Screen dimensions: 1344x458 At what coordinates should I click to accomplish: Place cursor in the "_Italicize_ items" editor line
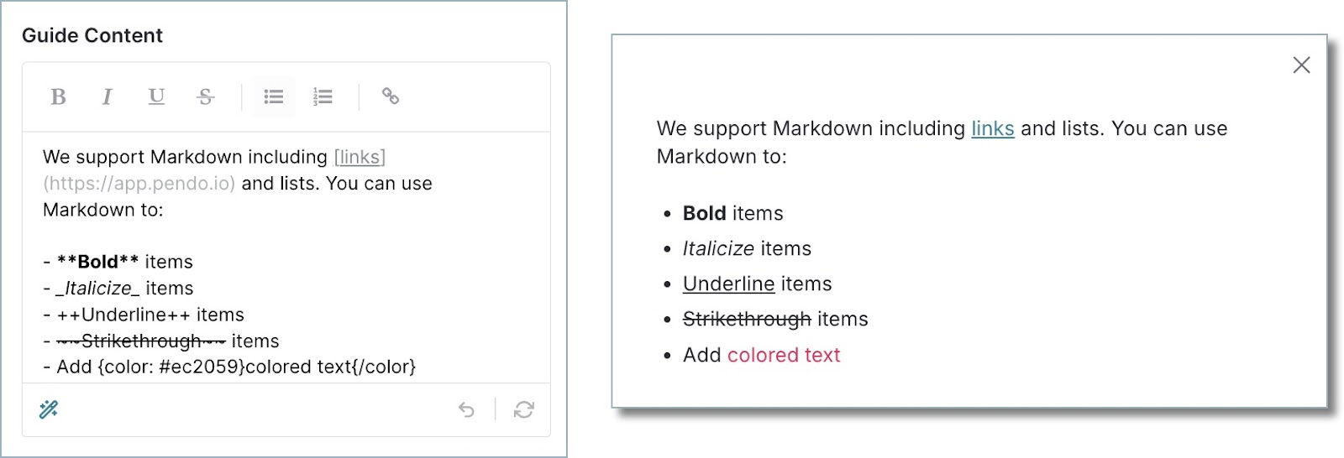click(x=118, y=289)
